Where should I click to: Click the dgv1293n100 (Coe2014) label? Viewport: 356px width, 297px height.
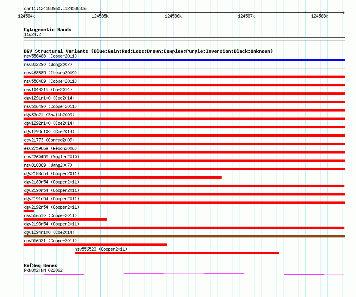coord(49,132)
